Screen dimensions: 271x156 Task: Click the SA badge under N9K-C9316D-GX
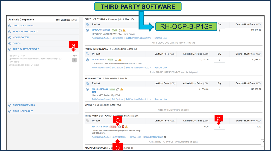click(94, 92)
